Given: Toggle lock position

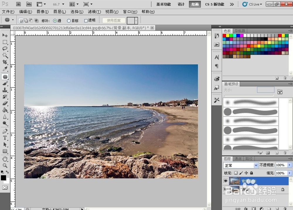Looking at the screenshot, I should point(246,173).
